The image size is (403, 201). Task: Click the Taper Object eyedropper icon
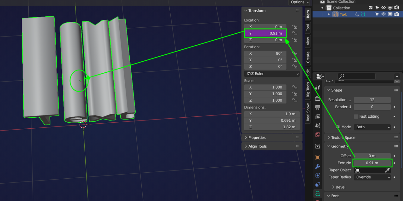pos(387,170)
